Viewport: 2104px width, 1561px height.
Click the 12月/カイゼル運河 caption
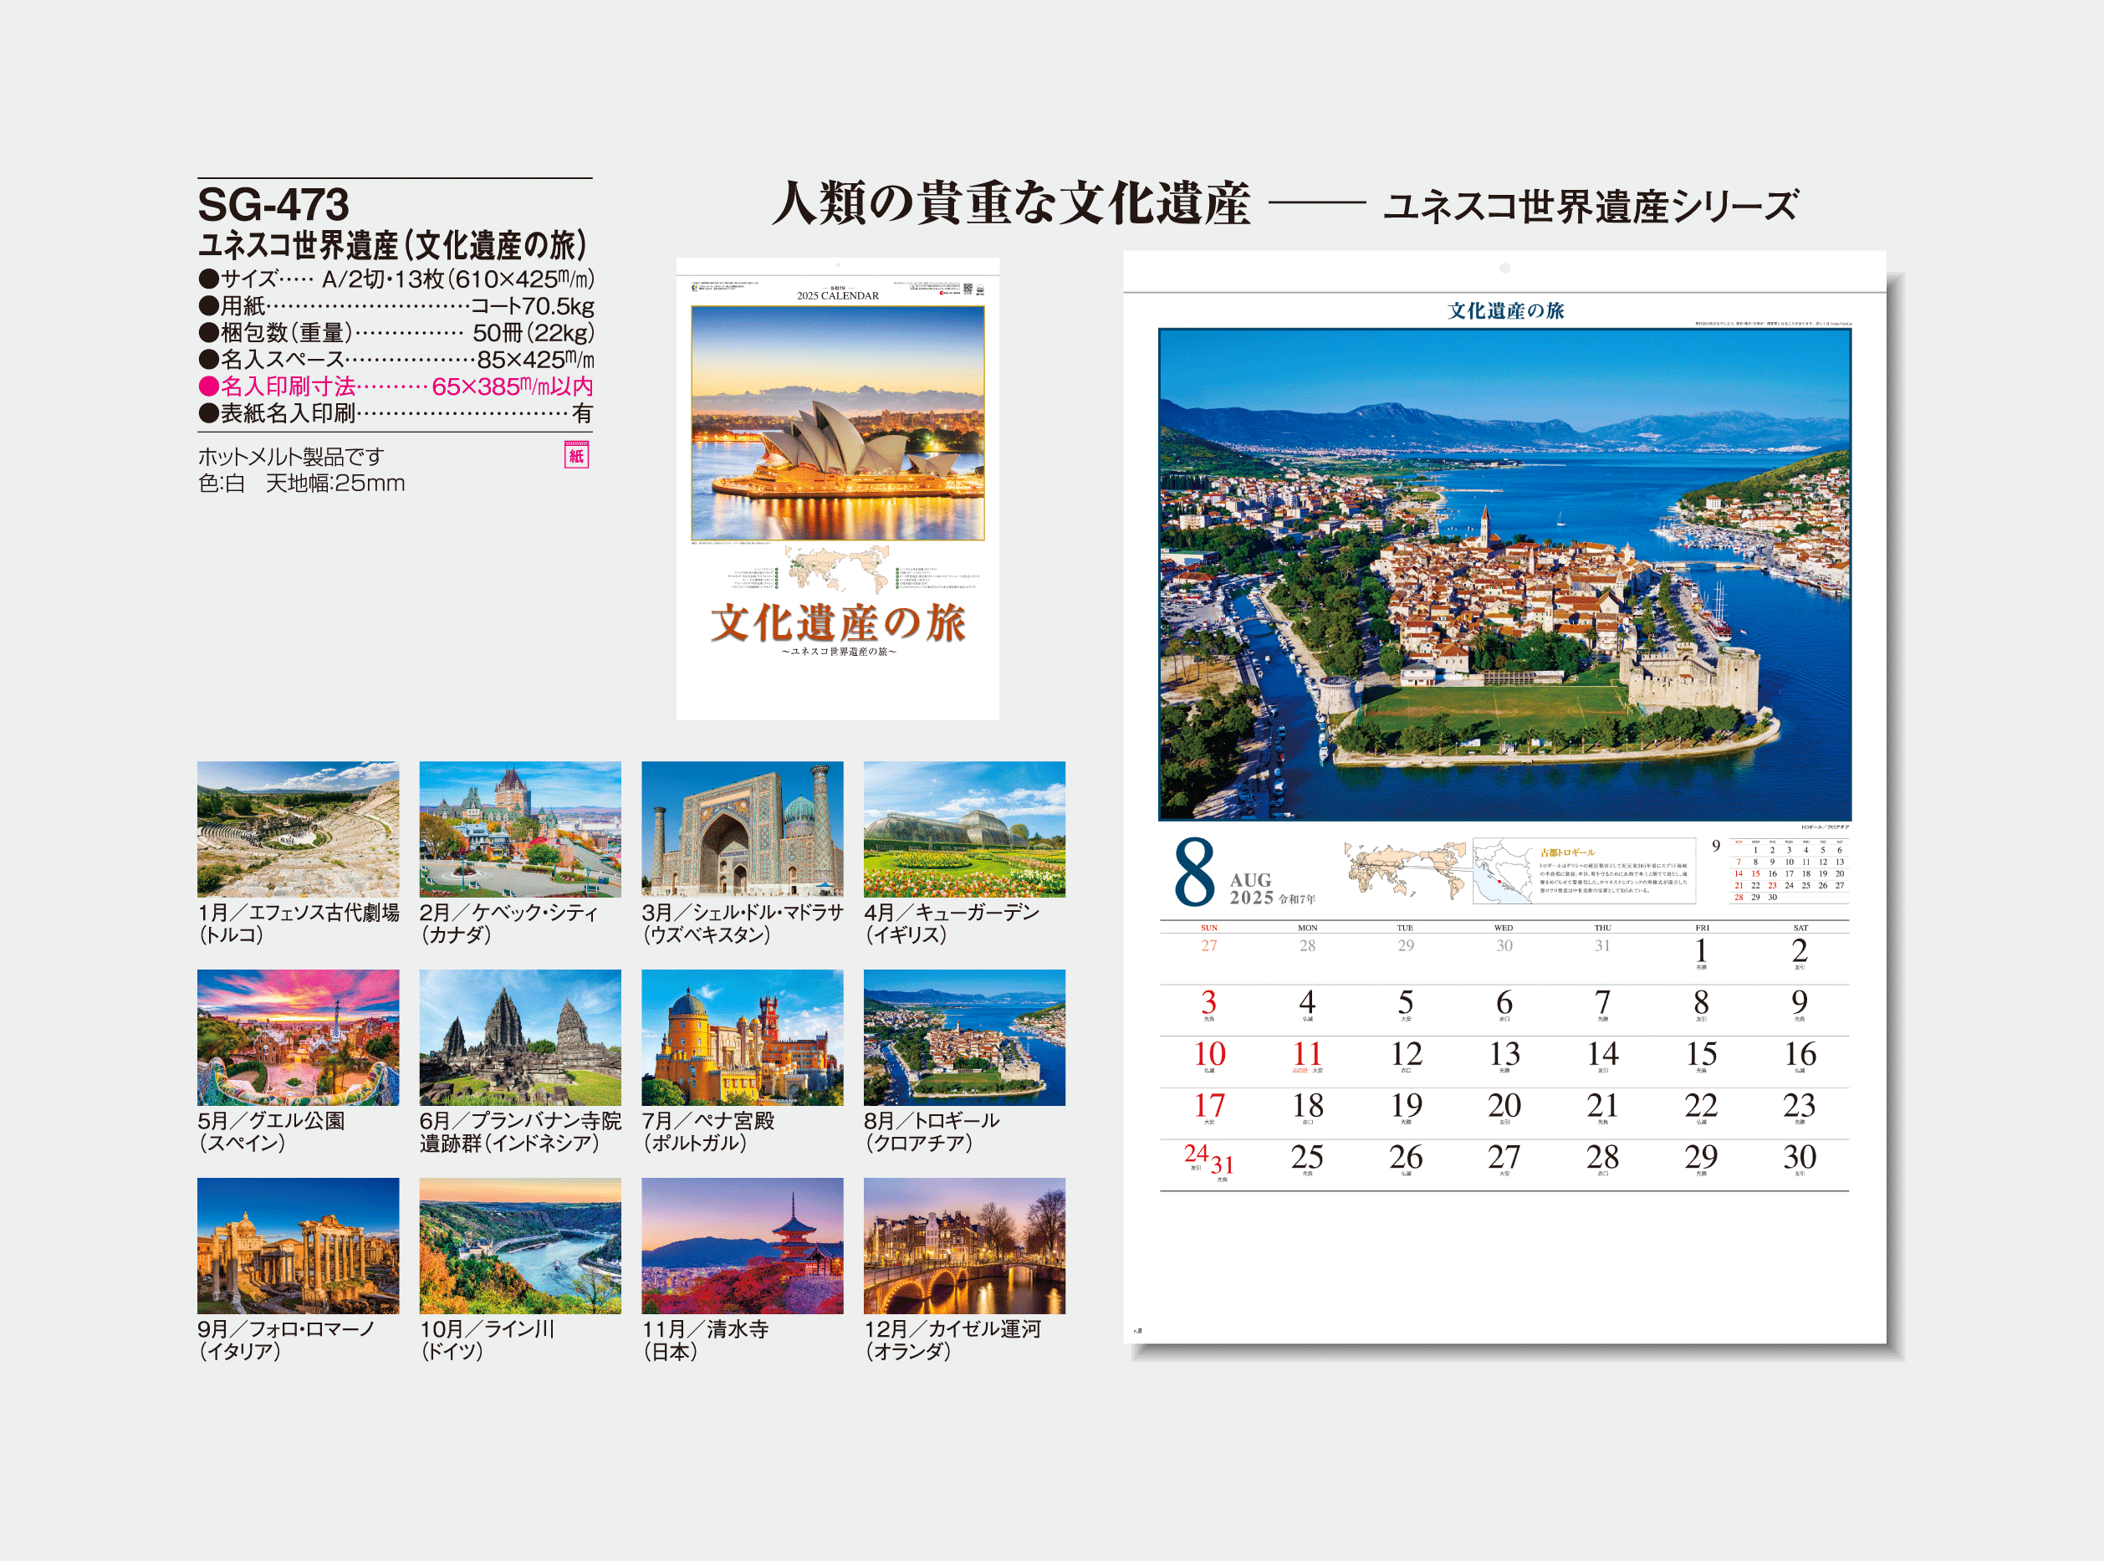[952, 1340]
